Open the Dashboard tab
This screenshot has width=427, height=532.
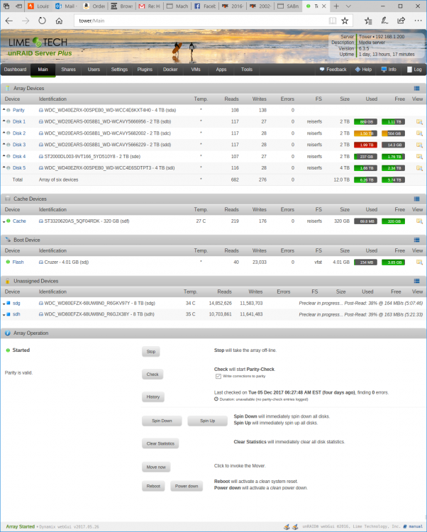16,70
